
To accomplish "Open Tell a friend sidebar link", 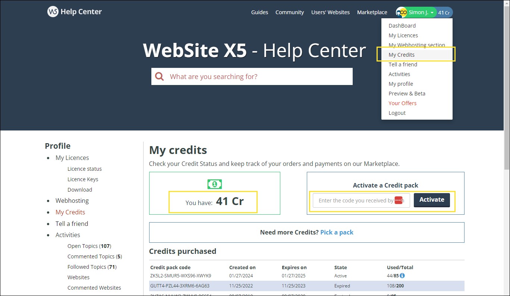I will tap(72, 224).
